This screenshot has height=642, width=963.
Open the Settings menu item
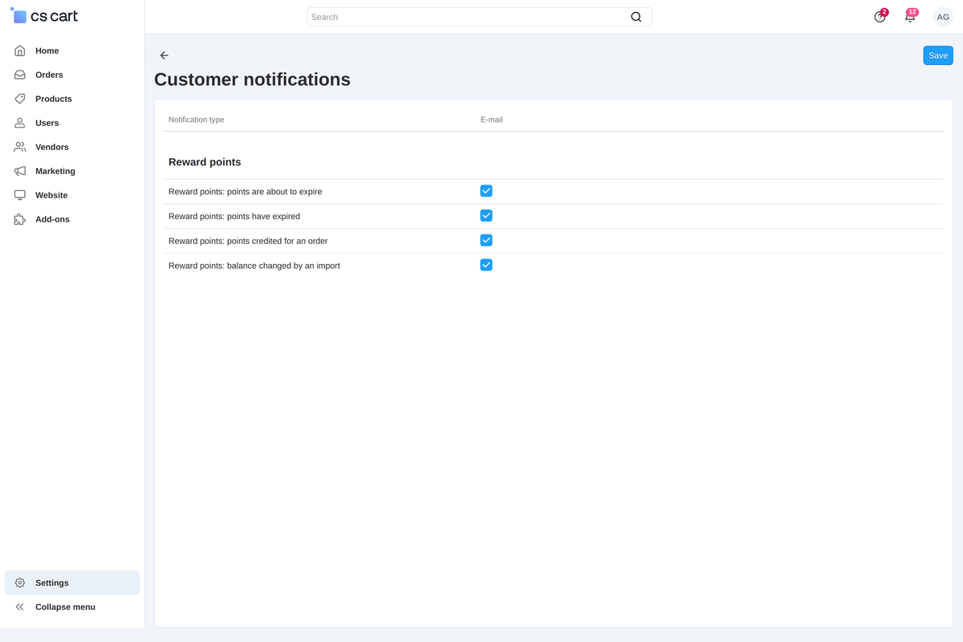72,583
